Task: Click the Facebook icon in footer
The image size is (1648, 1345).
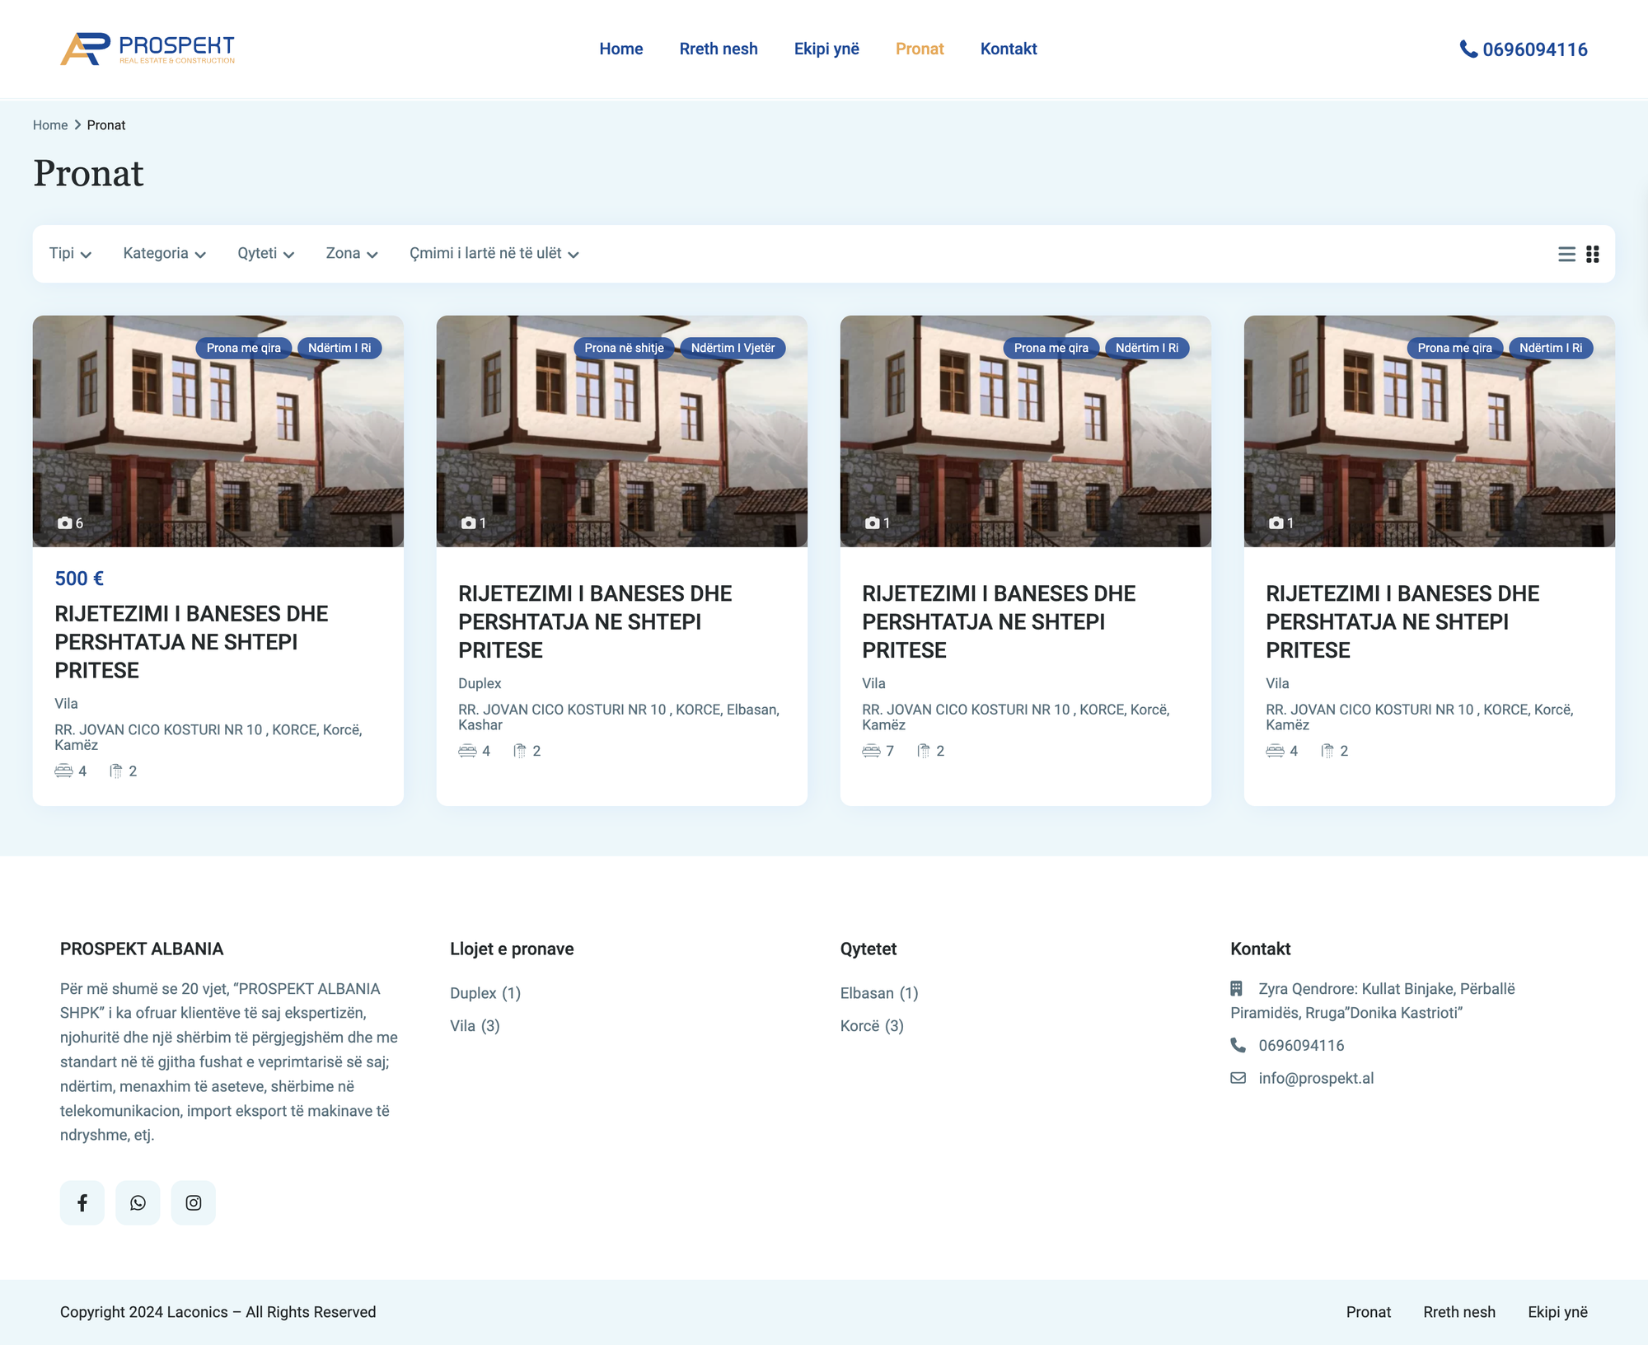Action: (82, 1202)
